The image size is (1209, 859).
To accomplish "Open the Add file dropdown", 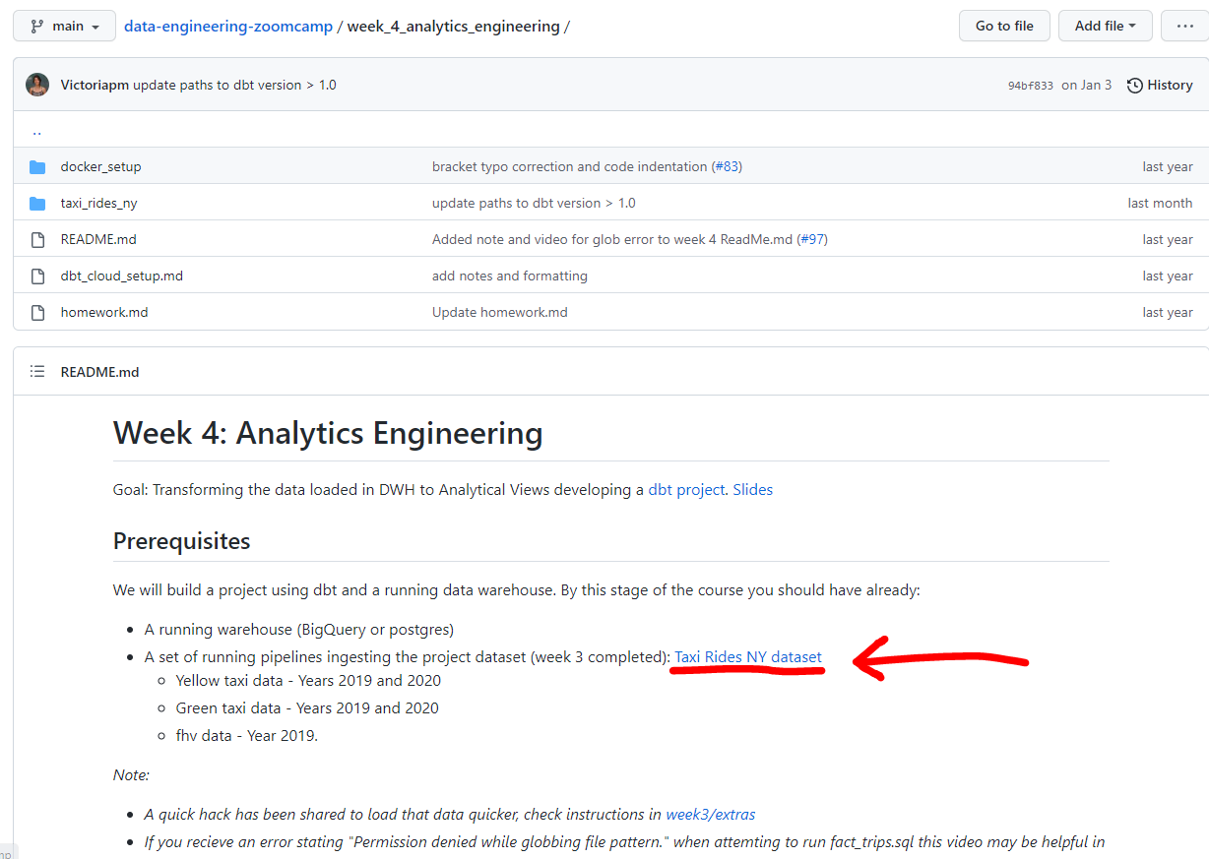I will tap(1105, 26).
